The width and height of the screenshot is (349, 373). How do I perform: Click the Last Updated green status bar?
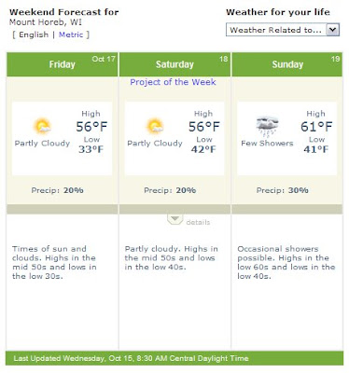click(174, 358)
